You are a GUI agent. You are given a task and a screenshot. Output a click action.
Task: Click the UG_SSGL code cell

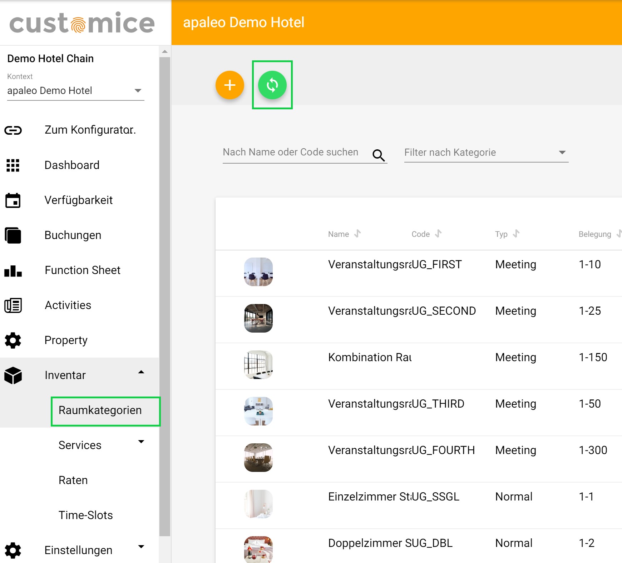click(x=436, y=497)
